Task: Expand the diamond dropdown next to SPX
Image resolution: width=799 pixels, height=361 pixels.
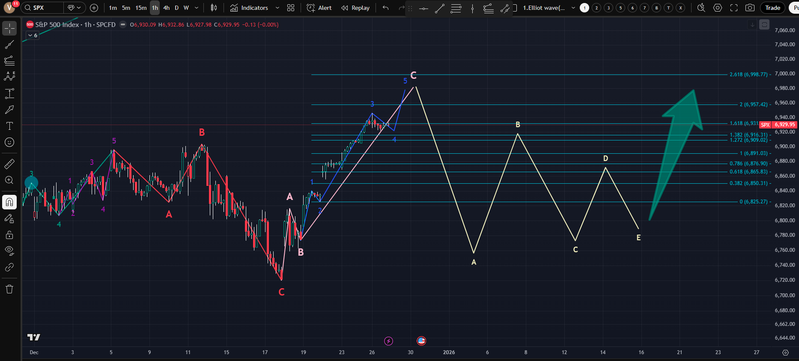Action: click(74, 8)
